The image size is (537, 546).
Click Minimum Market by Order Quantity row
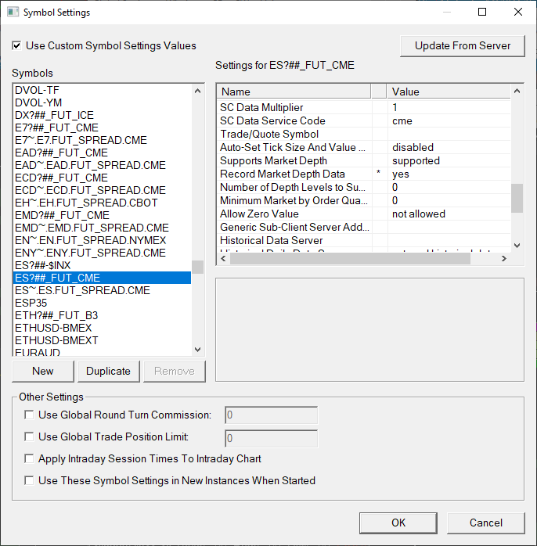[364, 200]
